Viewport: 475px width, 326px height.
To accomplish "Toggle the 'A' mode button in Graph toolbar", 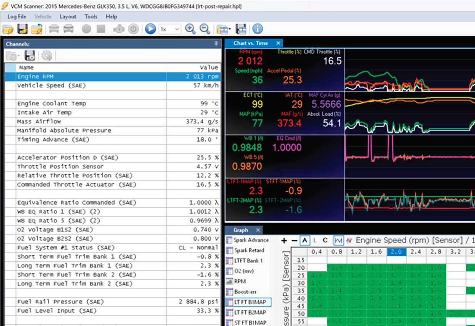I will [x=305, y=241].
